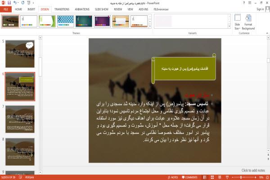The image size is (270, 180).
Task: Adjust the zoom slider handle
Action: pyautogui.click(x=241, y=177)
